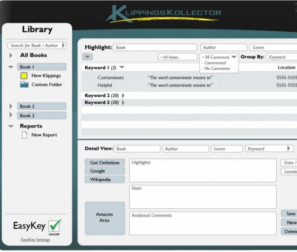Collapse the Keyword 1 group
297x252 pixels.
(x=122, y=68)
